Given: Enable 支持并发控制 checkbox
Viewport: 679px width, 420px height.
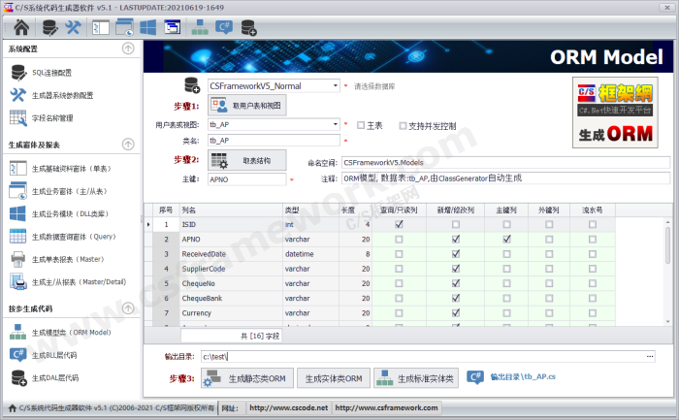Looking at the screenshot, I should [x=403, y=125].
